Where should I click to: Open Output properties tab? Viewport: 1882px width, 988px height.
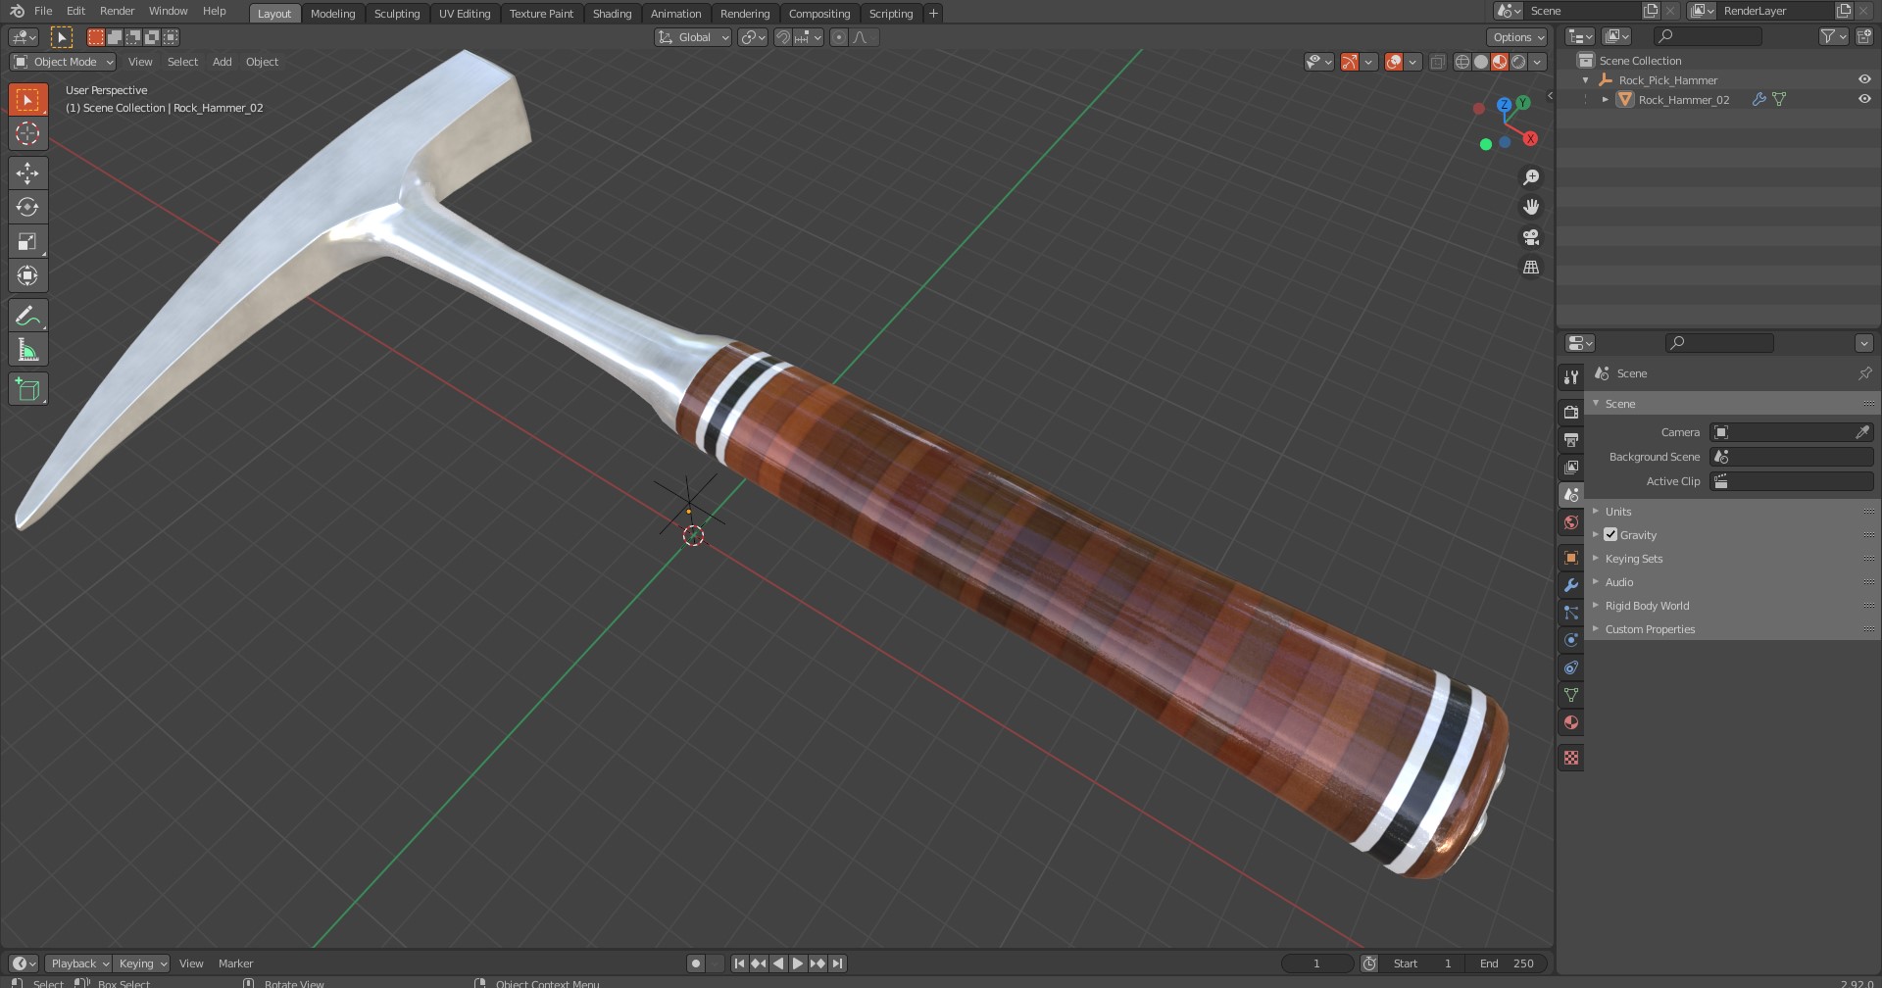click(x=1571, y=440)
